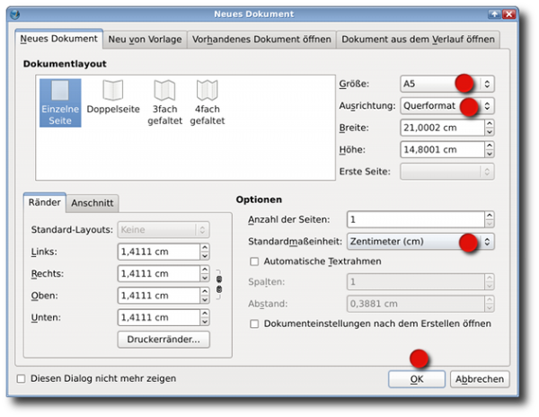
Task: Click the OK button
Action: (x=417, y=379)
